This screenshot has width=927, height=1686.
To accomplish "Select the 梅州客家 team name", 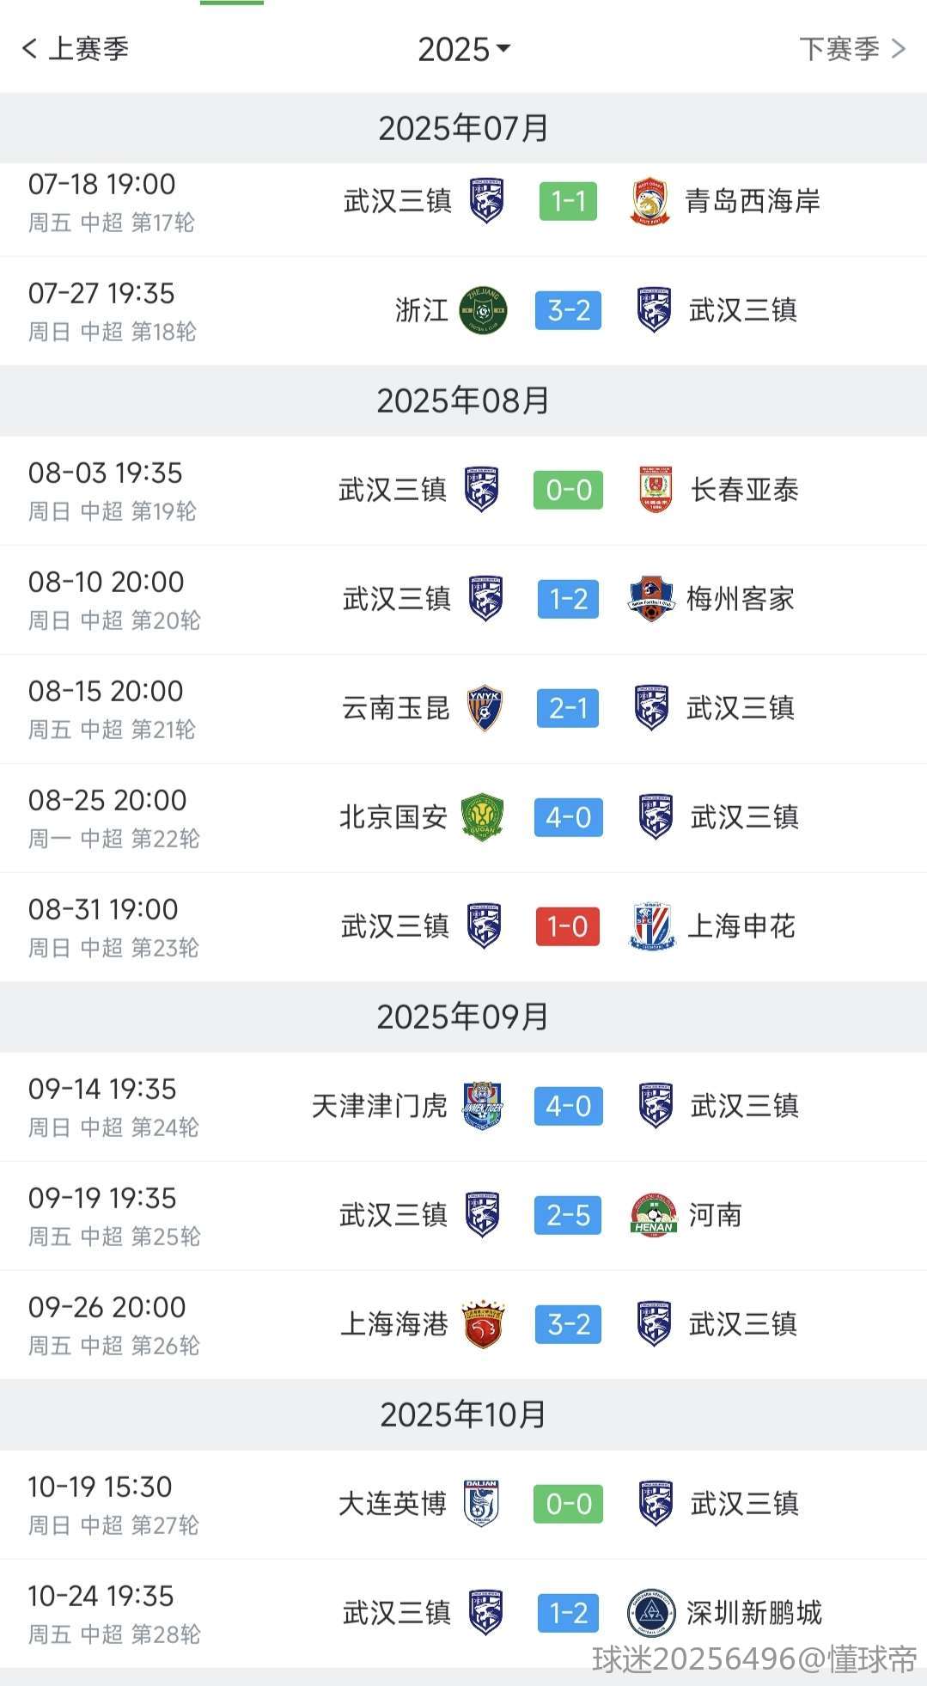I will 741,599.
